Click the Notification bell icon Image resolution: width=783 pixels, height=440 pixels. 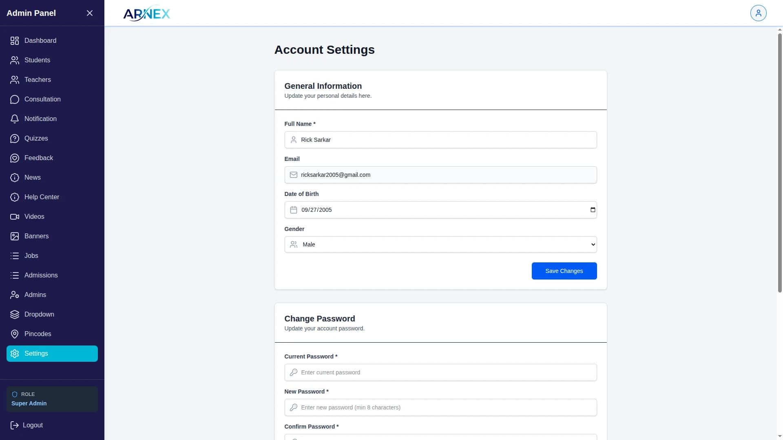[15, 119]
